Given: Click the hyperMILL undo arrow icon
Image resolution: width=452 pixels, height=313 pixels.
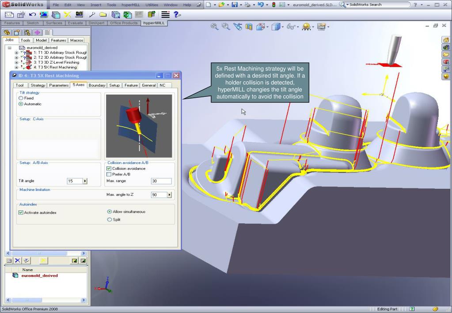Looking at the screenshot, I should point(32,15).
